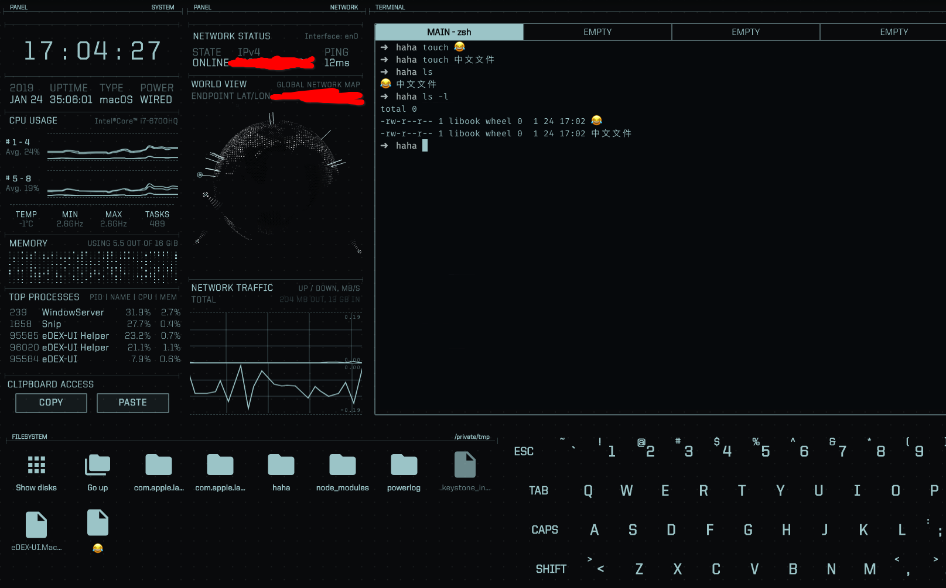Open the fourth EMPTY terminal tab
Image resolution: width=946 pixels, height=588 pixels.
pos(883,32)
